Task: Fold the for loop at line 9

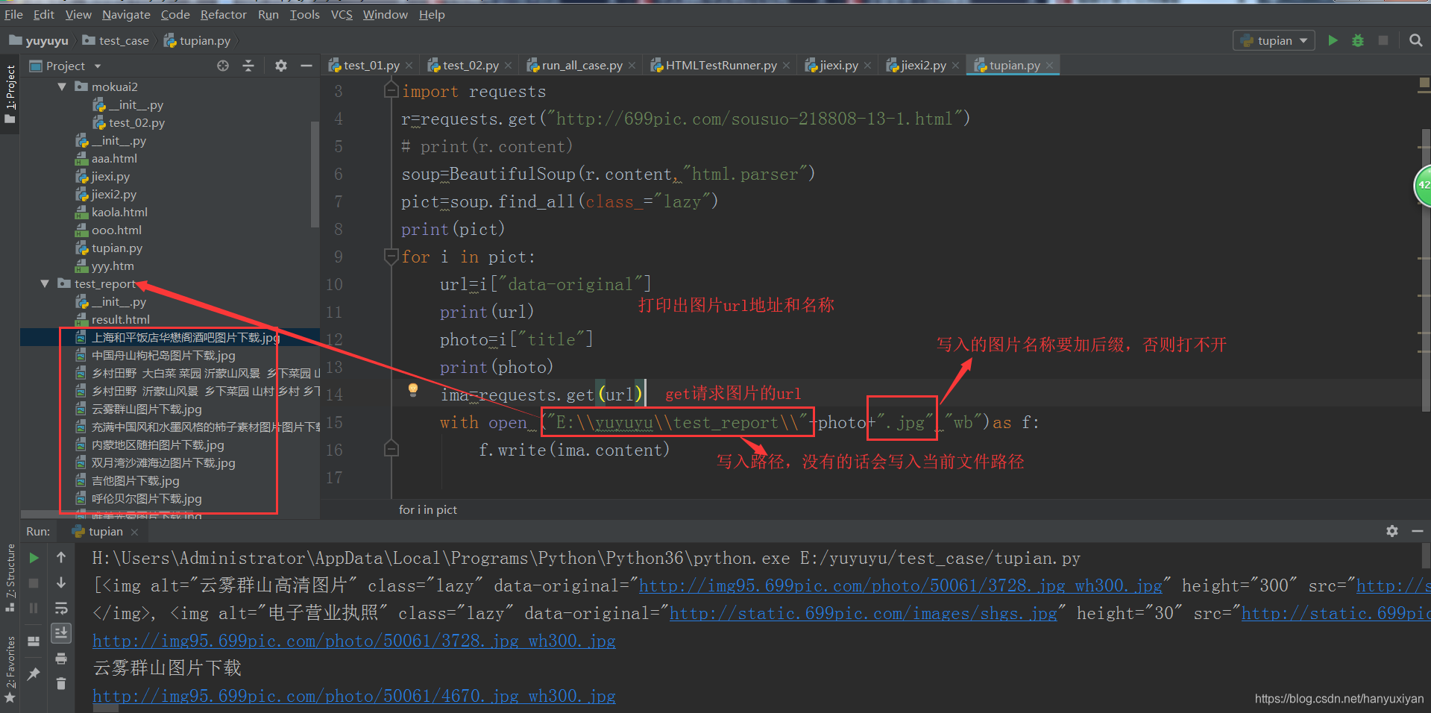Action: point(391,257)
